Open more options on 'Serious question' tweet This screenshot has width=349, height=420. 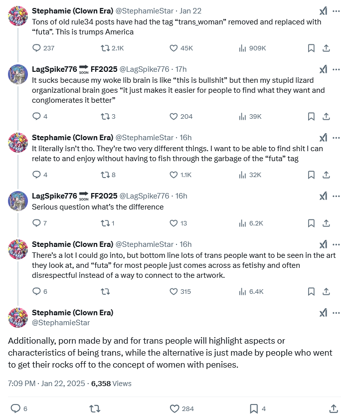point(336,197)
